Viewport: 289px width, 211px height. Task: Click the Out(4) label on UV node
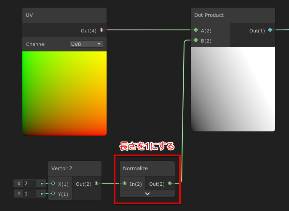coord(88,31)
